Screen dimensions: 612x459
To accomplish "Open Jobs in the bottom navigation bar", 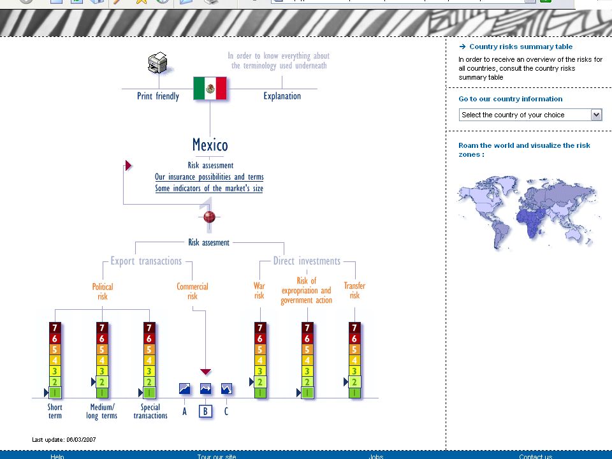I will pyautogui.click(x=376, y=456).
